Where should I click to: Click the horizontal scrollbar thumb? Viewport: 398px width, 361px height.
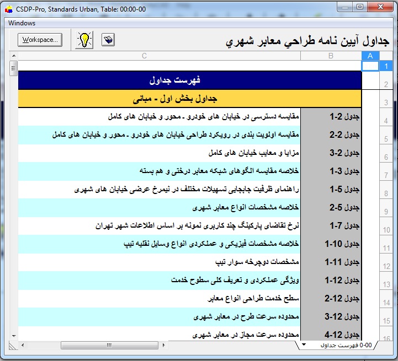coord(109,345)
